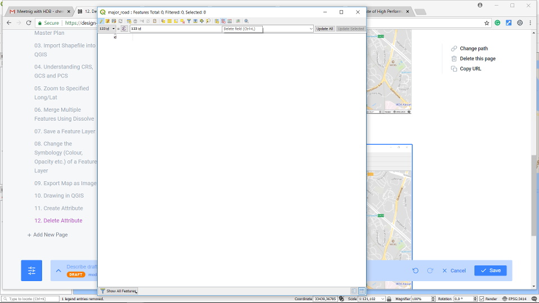The height and width of the screenshot is (303, 539).
Task: Click the Save edits icon
Action: pyautogui.click(x=113, y=21)
